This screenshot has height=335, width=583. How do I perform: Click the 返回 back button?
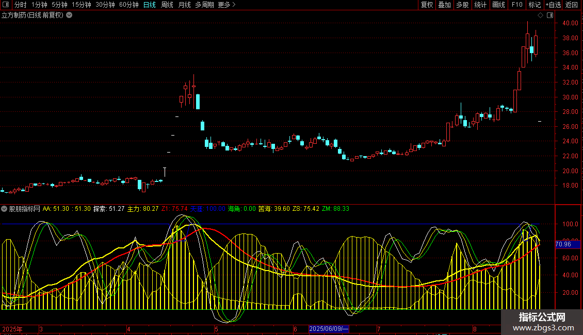tap(572, 5)
